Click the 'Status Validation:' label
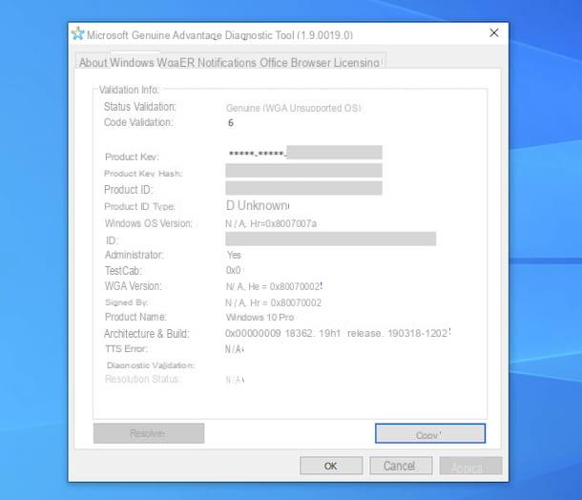The width and height of the screenshot is (582, 500). (x=140, y=107)
